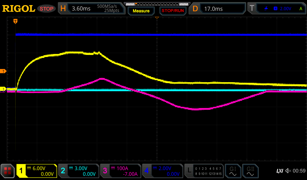
Task: Open the logic analyzer L digital channels panel
Action: click(x=204, y=171)
